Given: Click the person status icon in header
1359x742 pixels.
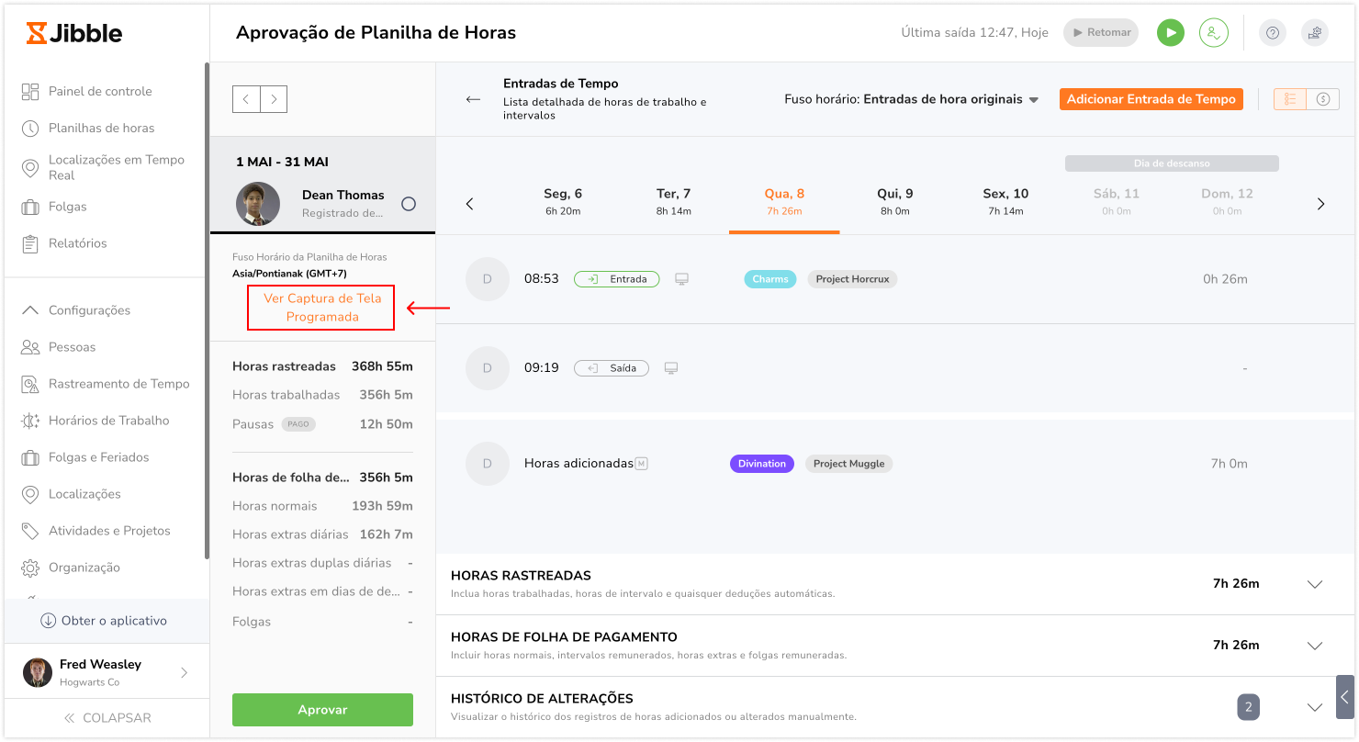Looking at the screenshot, I should point(1213,33).
